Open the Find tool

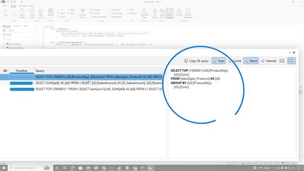(131, 9)
